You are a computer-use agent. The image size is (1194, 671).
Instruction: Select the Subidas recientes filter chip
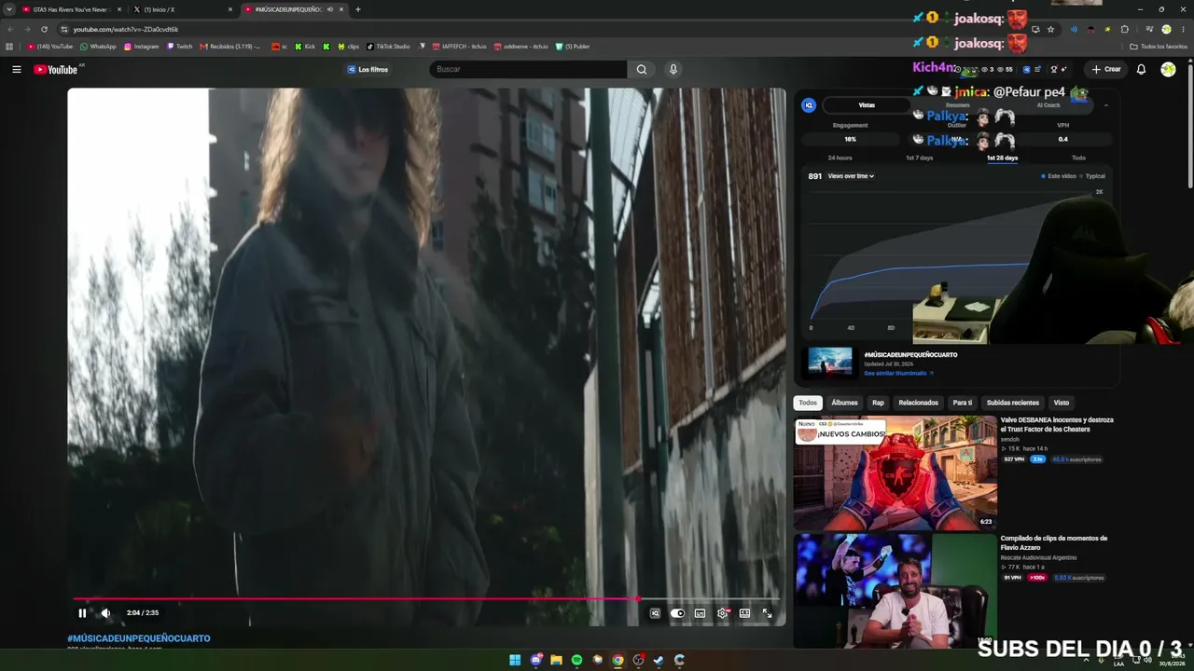tap(1012, 403)
